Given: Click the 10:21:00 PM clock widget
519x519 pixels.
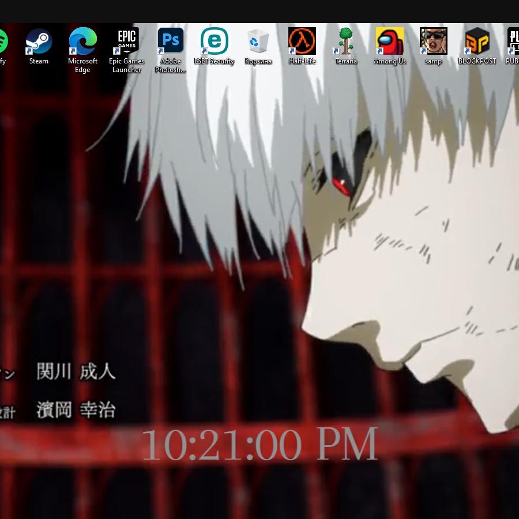Looking at the screenshot, I should [260, 444].
